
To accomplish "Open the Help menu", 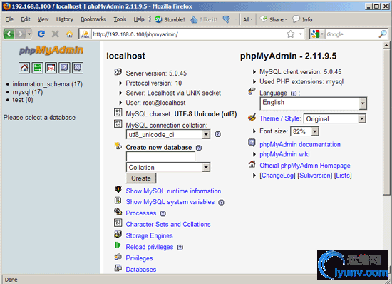I will tap(139, 19).
